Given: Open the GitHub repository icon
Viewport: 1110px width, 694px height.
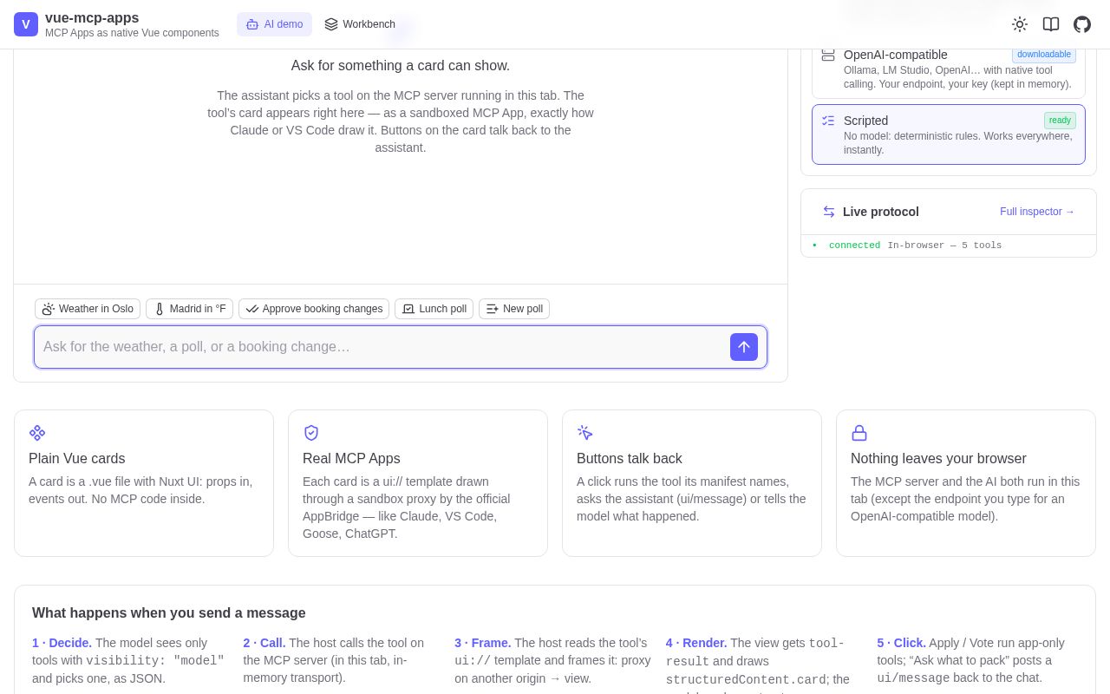Looking at the screenshot, I should [x=1082, y=24].
